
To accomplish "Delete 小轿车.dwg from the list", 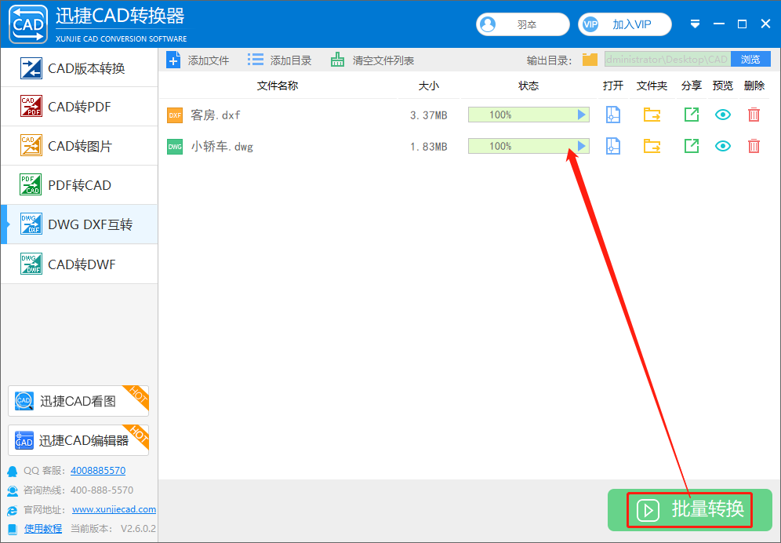I will point(754,146).
